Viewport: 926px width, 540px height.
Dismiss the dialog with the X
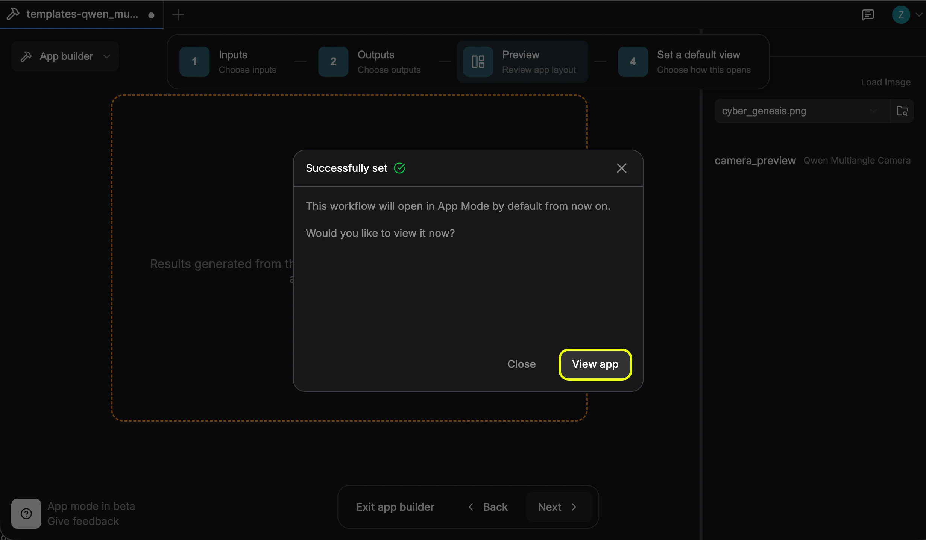tap(621, 168)
